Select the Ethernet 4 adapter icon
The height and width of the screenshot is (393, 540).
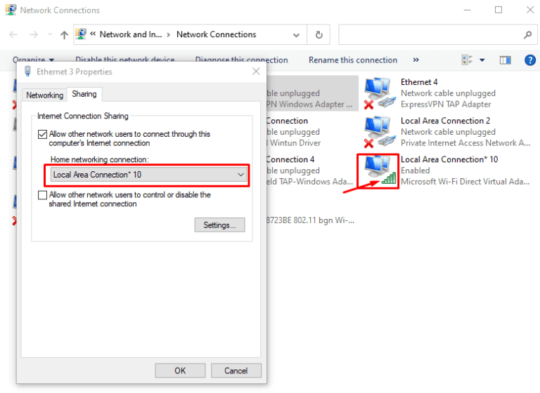tap(378, 93)
